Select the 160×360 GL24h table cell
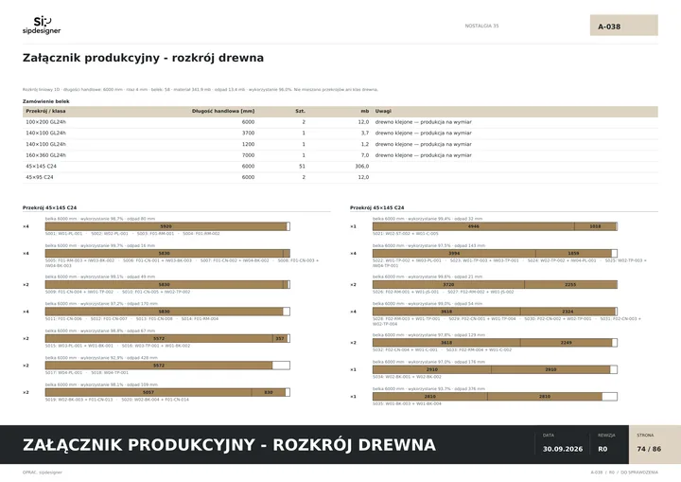 click(46, 155)
